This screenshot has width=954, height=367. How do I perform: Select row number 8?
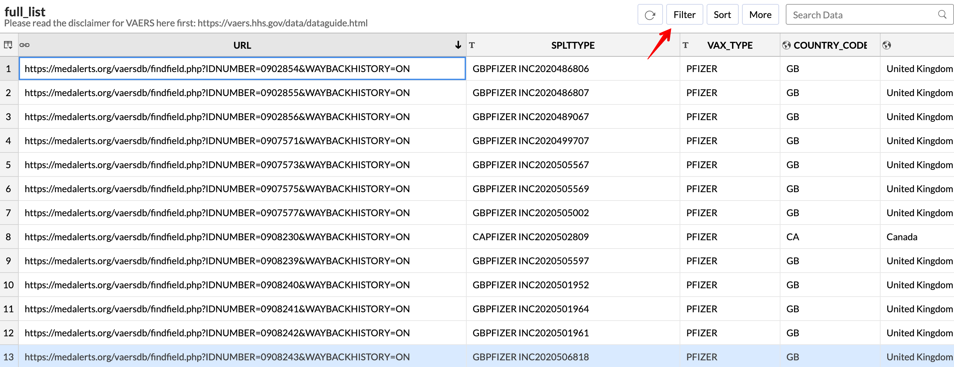coord(9,237)
